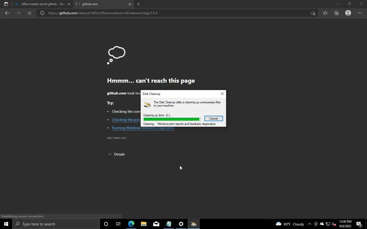Open network status tray icon
367x229 pixels.
point(328,224)
